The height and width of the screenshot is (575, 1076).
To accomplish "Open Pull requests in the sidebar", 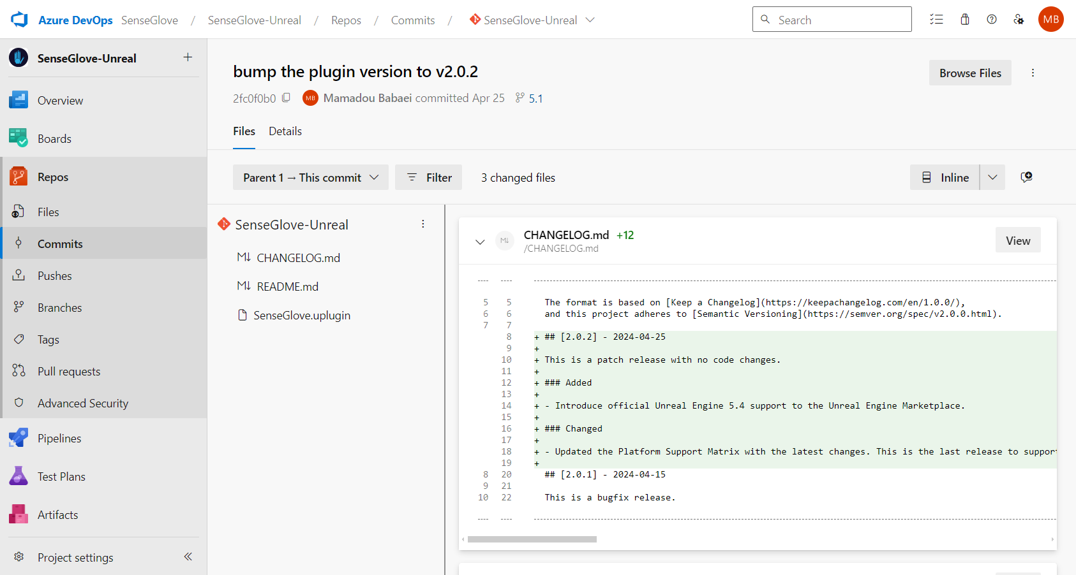I will pos(68,371).
